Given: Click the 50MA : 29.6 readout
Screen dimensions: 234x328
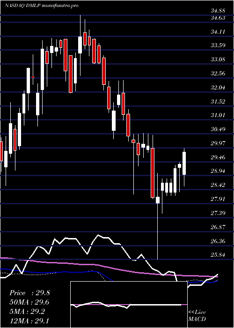Looking at the screenshot, I should click(29, 302).
